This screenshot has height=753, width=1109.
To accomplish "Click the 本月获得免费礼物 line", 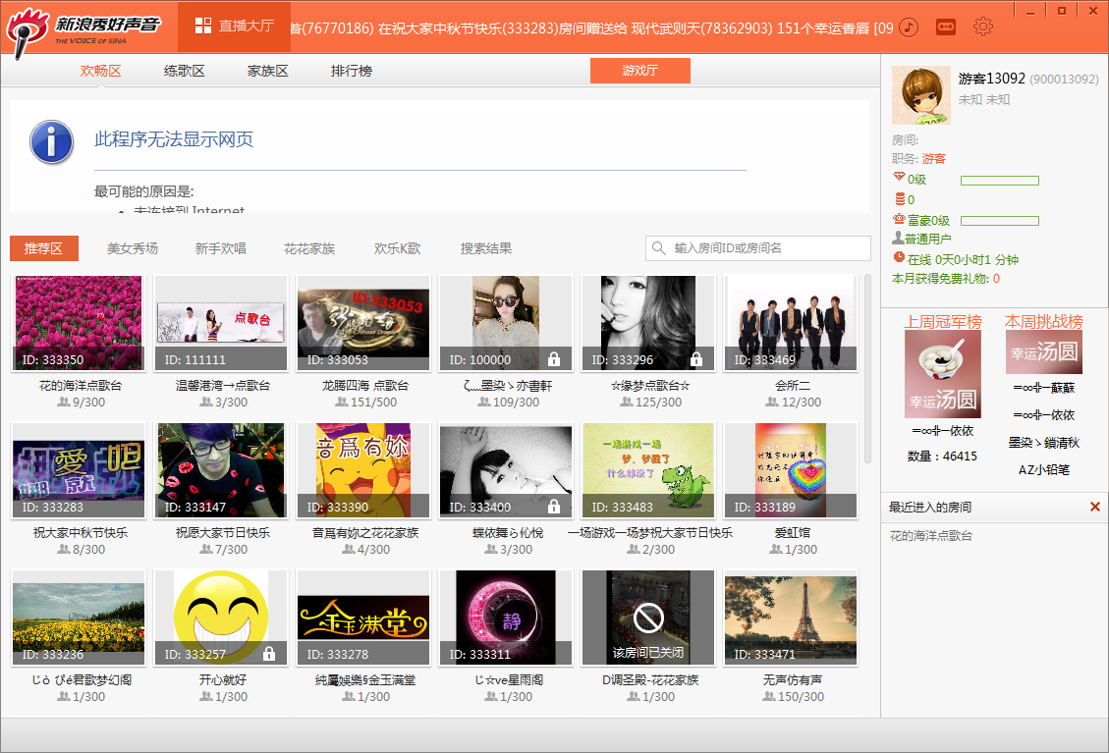I will click(x=946, y=279).
